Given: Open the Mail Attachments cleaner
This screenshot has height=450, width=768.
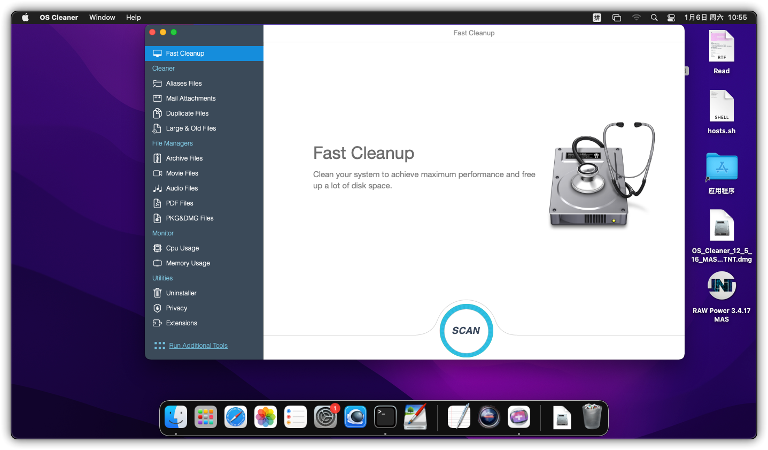Looking at the screenshot, I should tap(190, 98).
